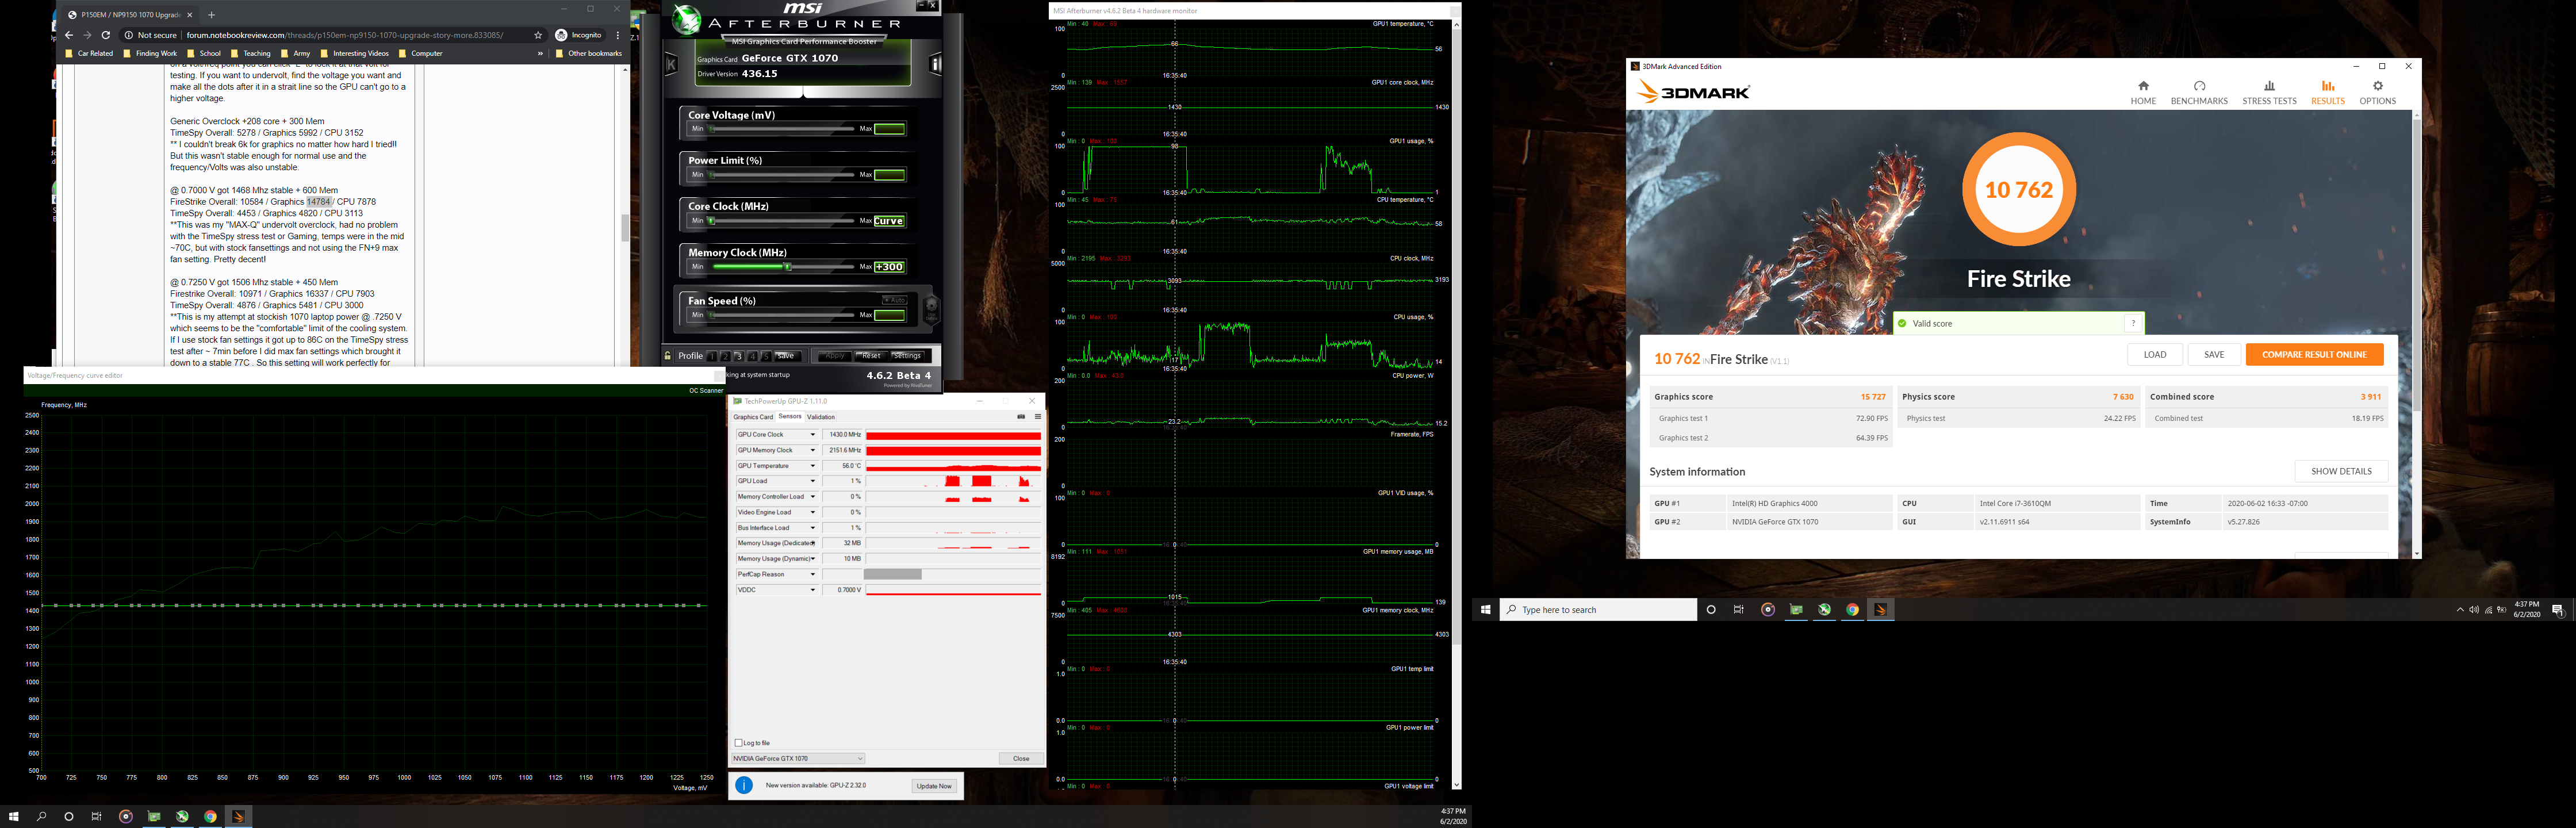Open the PerfCap Reason sensor dropdown
This screenshot has width=2576, height=828.
(x=813, y=574)
